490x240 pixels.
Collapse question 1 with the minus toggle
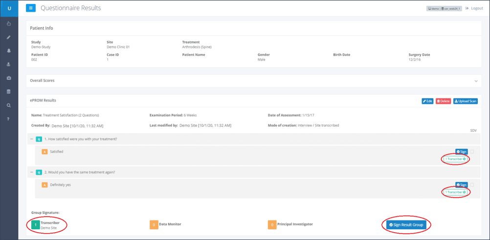point(32,139)
